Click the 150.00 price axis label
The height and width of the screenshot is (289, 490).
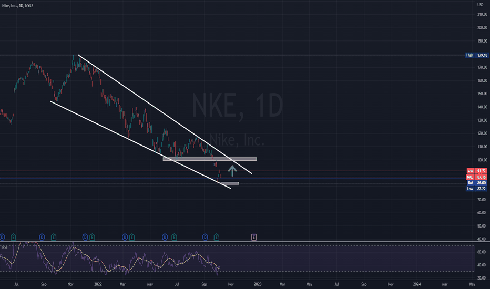pos(482,94)
